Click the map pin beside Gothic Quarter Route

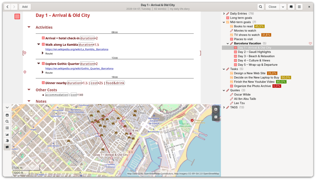click(25, 72)
